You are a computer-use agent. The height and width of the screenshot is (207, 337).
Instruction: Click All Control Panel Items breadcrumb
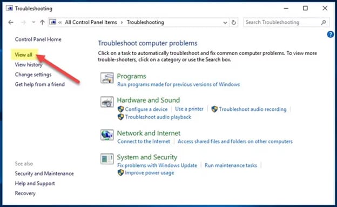click(x=91, y=22)
